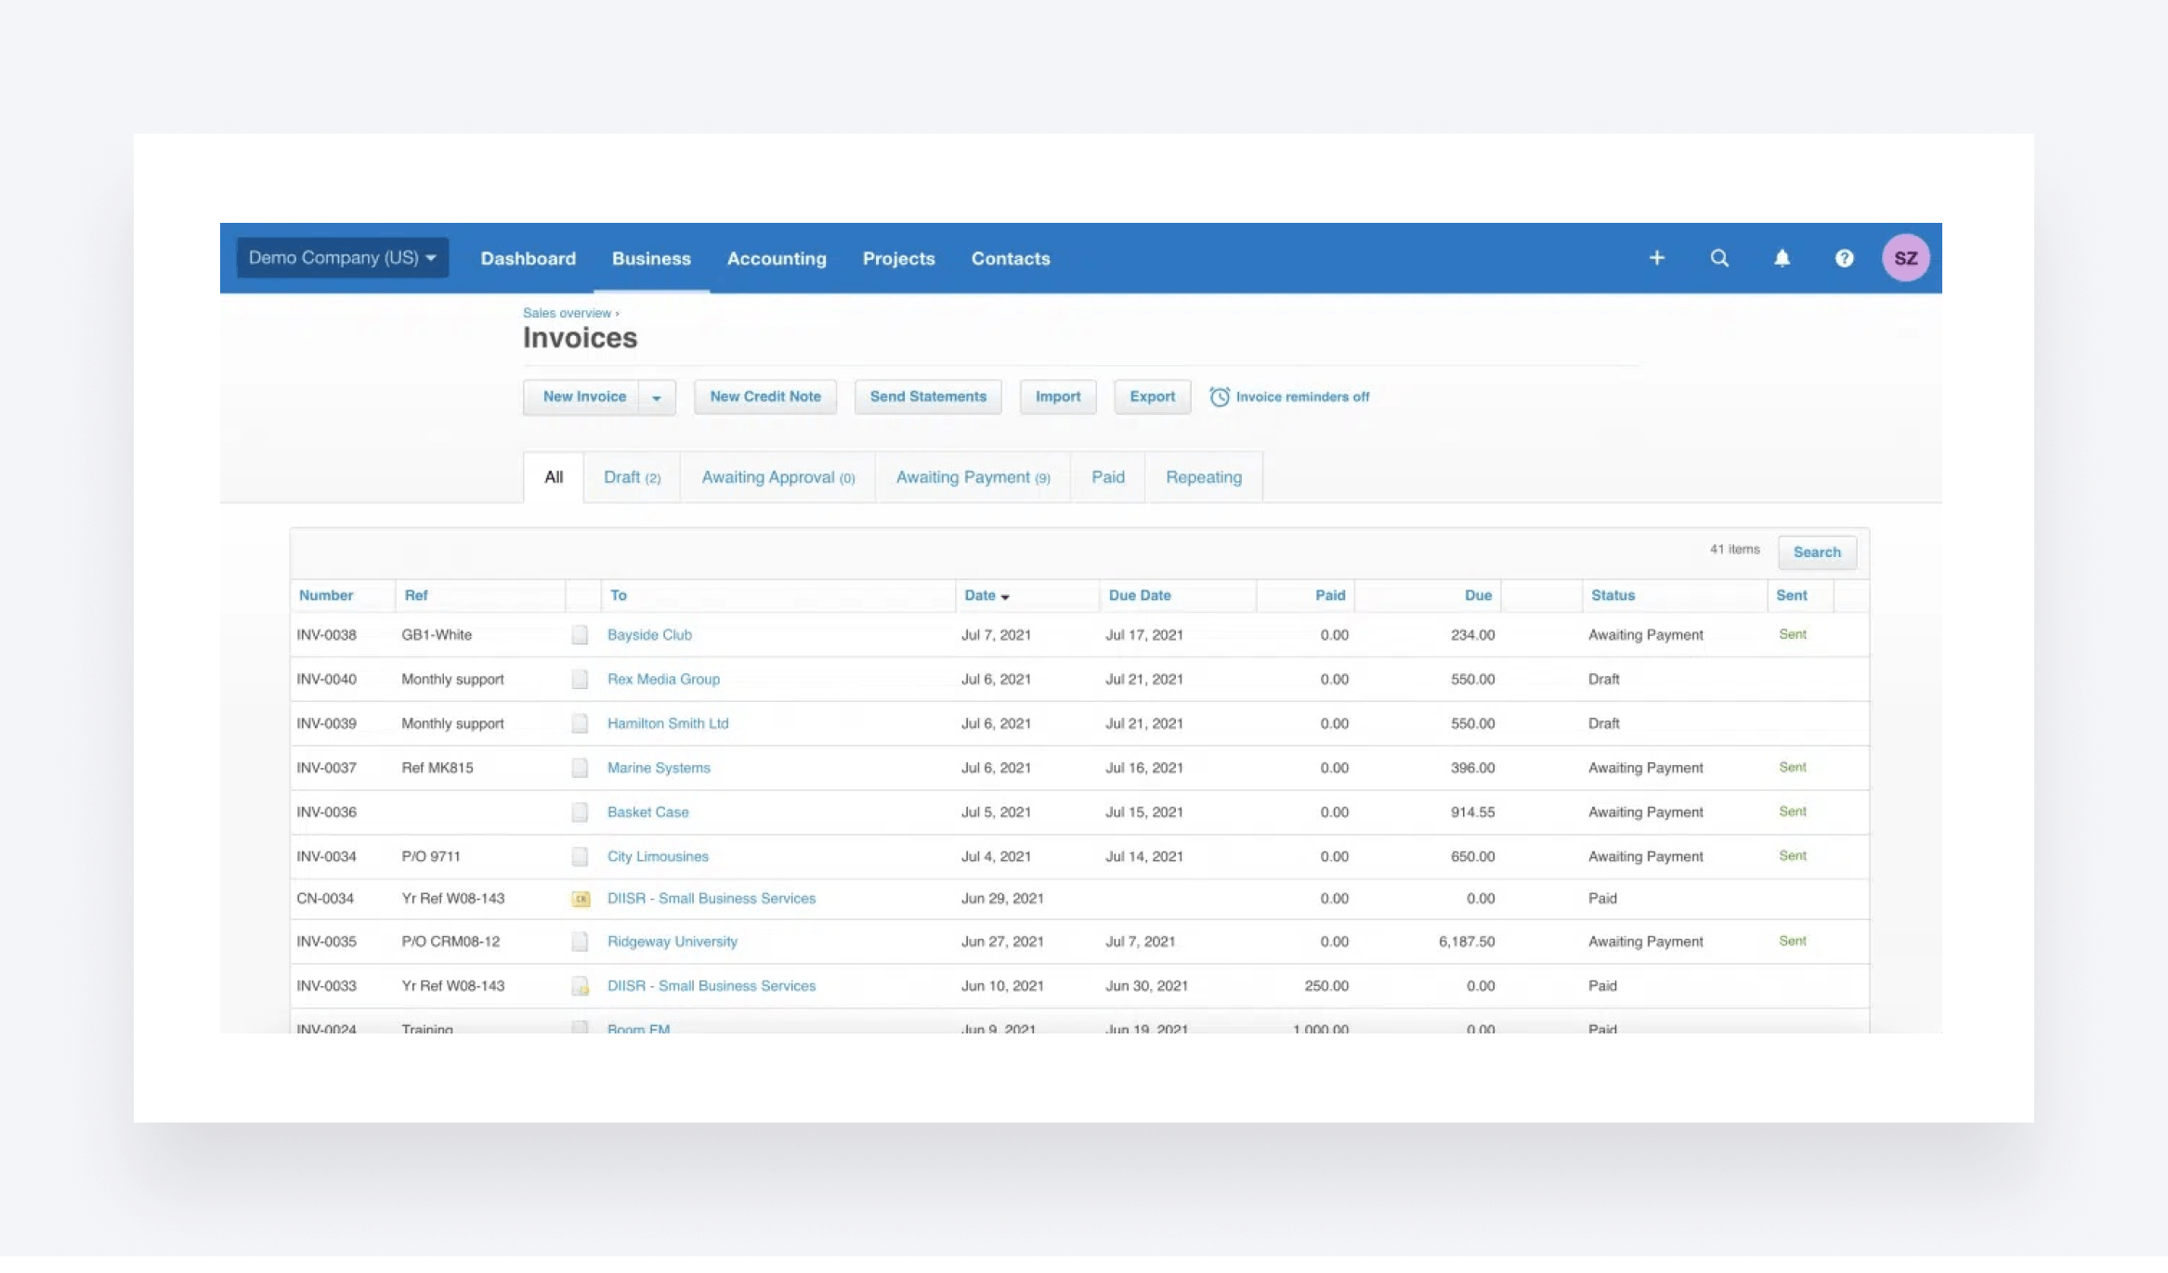
Task: Open the help question mark icon
Action: click(x=1844, y=258)
